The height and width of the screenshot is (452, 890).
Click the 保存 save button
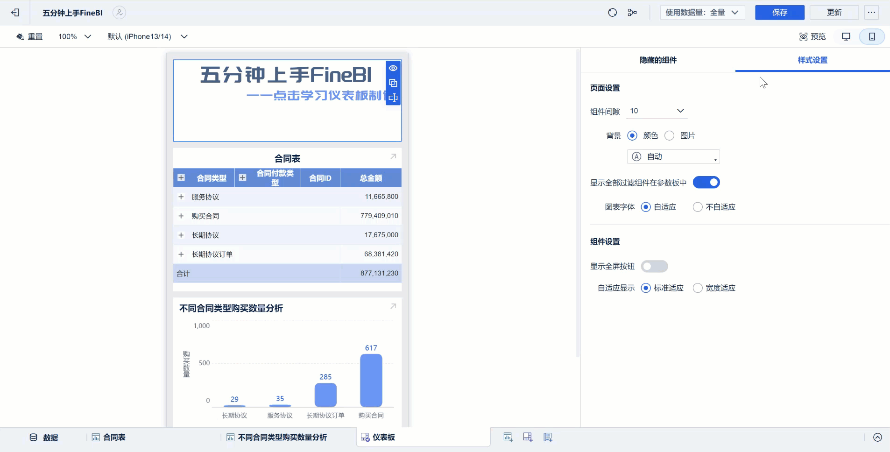pos(780,13)
